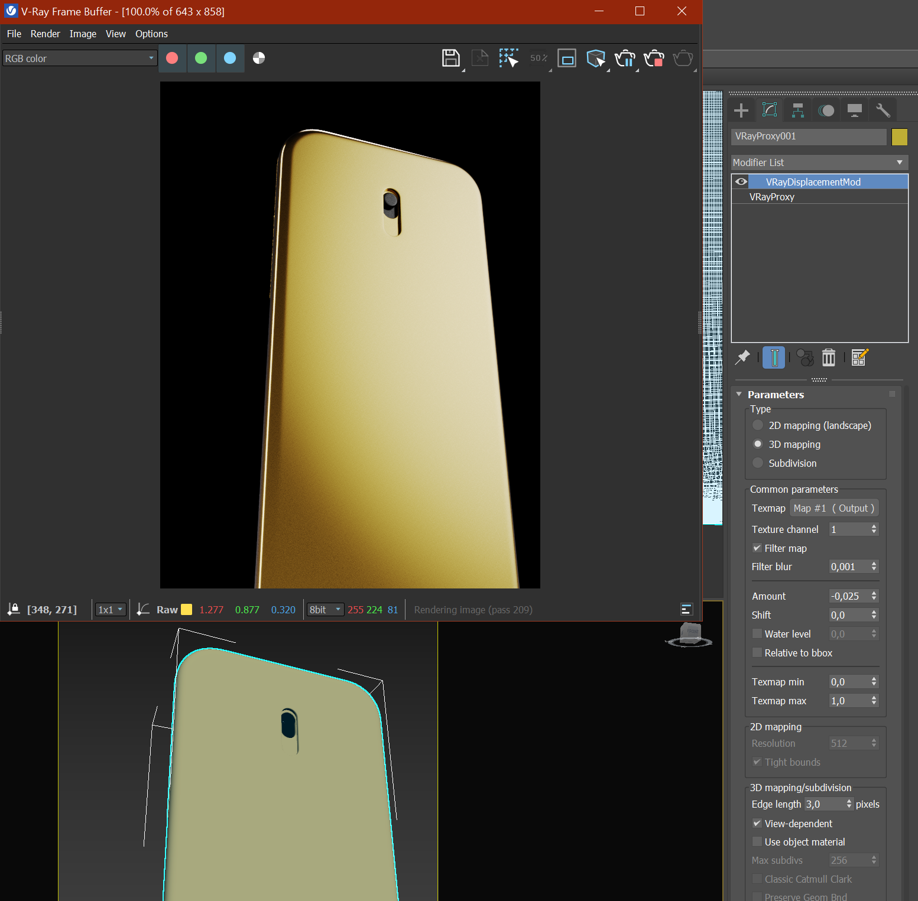
Task: Start interactive render teapot
Action: pyautogui.click(x=625, y=58)
